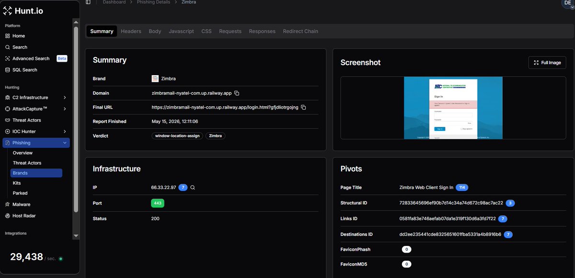575x278 pixels.
Task: Collapse the Phishing submenu chevron
Action: point(65,143)
